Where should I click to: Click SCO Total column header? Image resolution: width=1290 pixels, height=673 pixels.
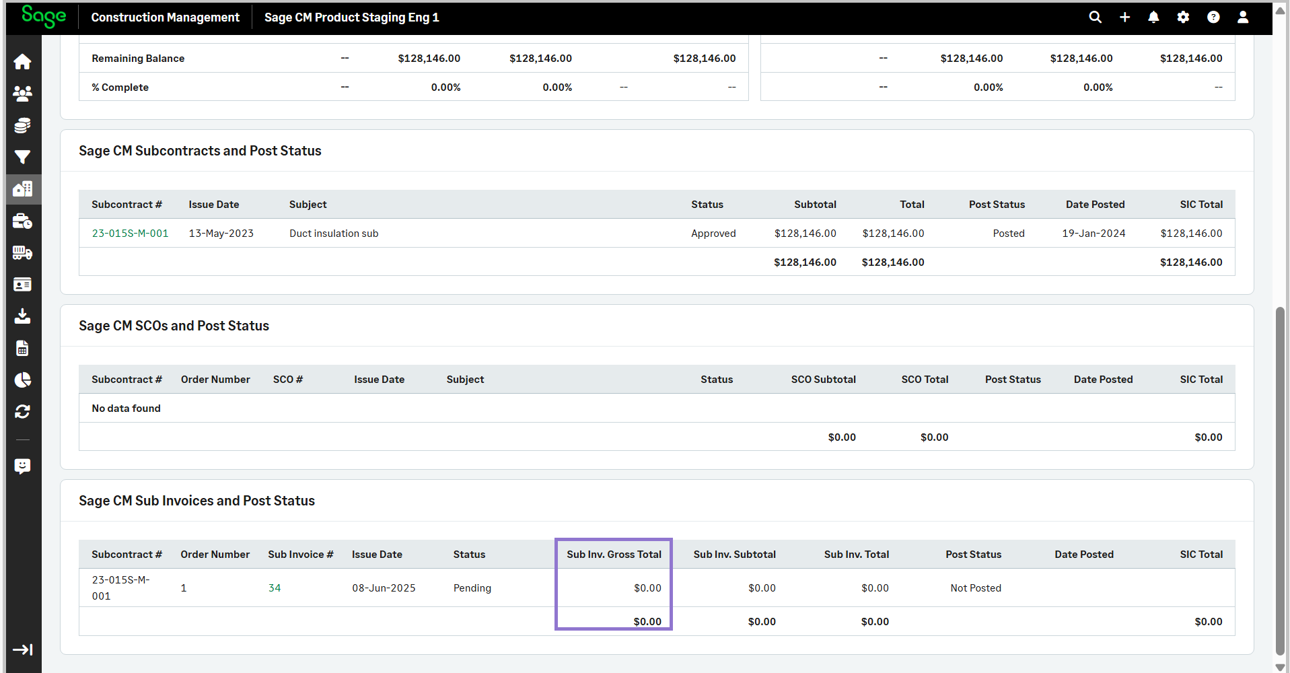[925, 380]
